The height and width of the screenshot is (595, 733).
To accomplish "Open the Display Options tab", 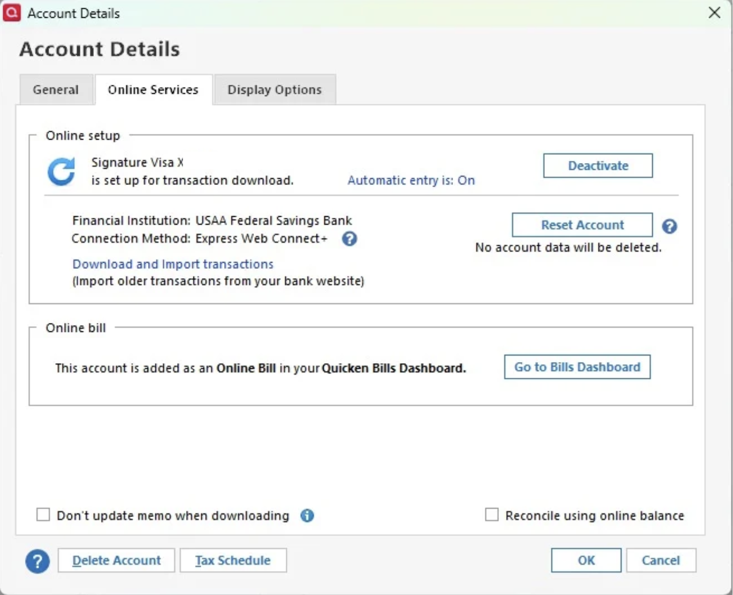I will click(274, 90).
